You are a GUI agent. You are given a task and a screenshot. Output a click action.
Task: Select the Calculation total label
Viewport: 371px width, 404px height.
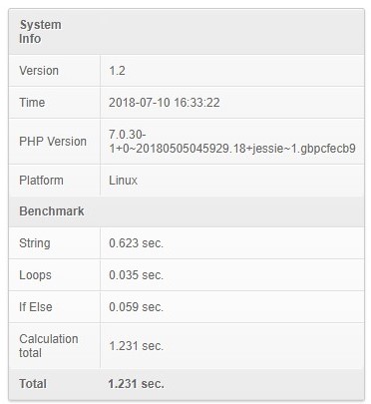tap(49, 346)
